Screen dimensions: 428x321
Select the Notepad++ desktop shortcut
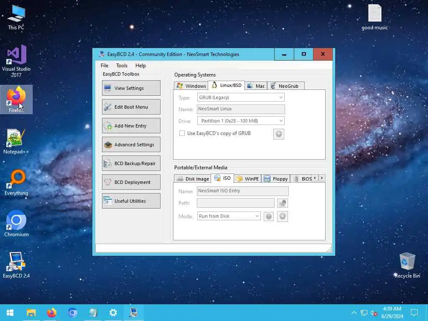pos(16,141)
